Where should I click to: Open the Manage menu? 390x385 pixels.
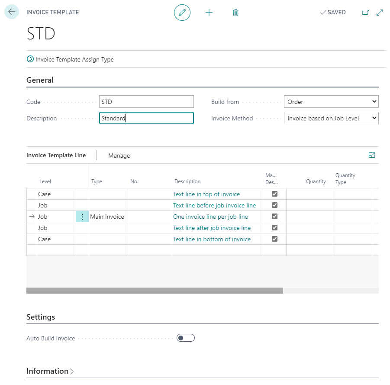point(119,155)
